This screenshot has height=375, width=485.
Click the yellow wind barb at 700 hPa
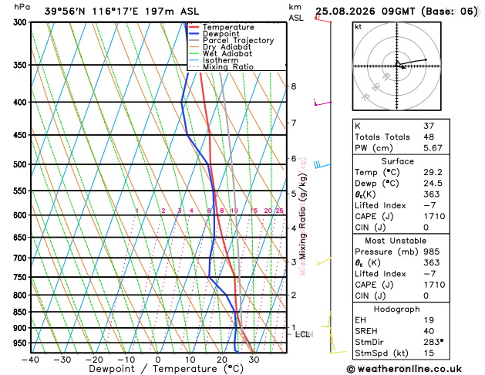[324, 261]
